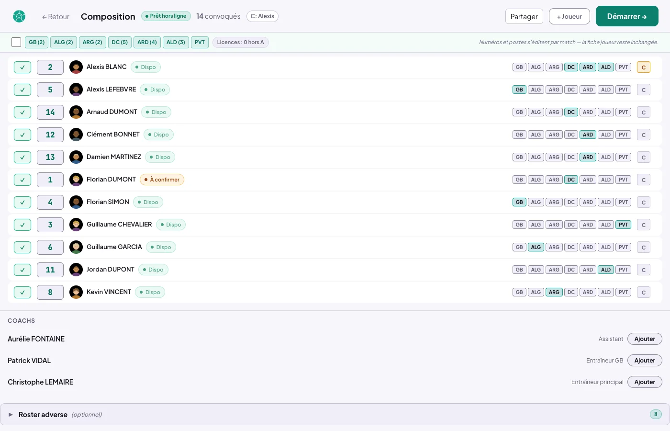670x431 pixels.
Task: Open the app logo home icon
Action: click(19, 16)
